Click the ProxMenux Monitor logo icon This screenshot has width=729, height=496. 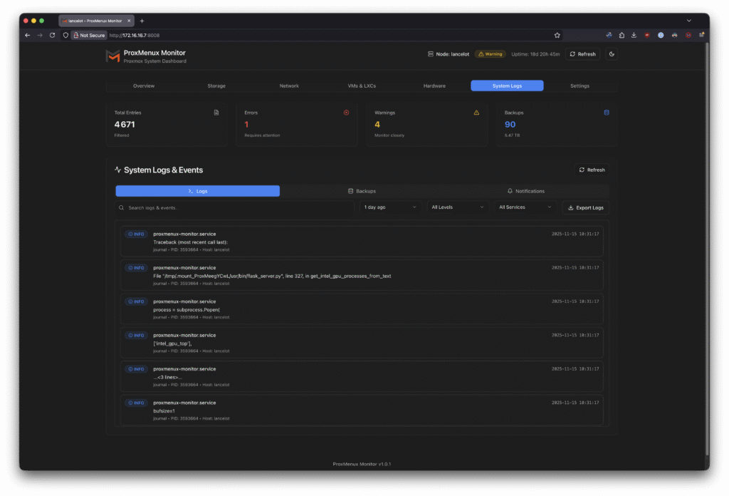tap(112, 56)
